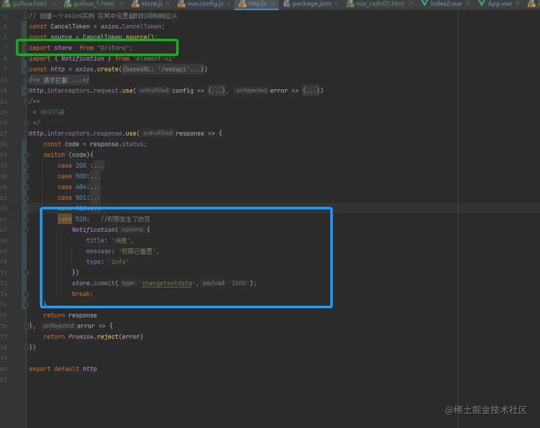
Task: Click the //权限发生了改变 comment
Action: [x=126, y=219]
